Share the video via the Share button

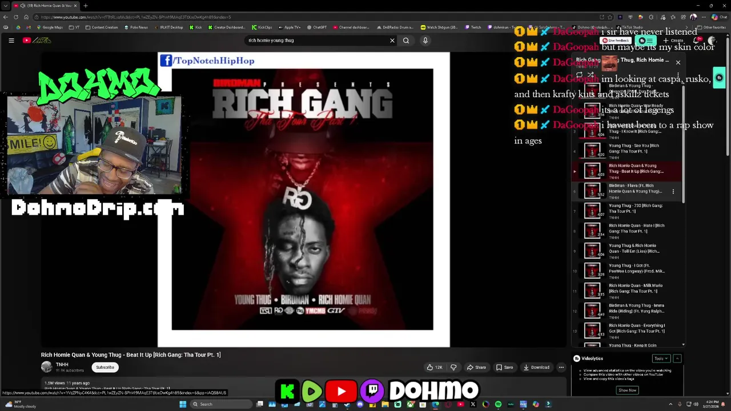[476, 368]
